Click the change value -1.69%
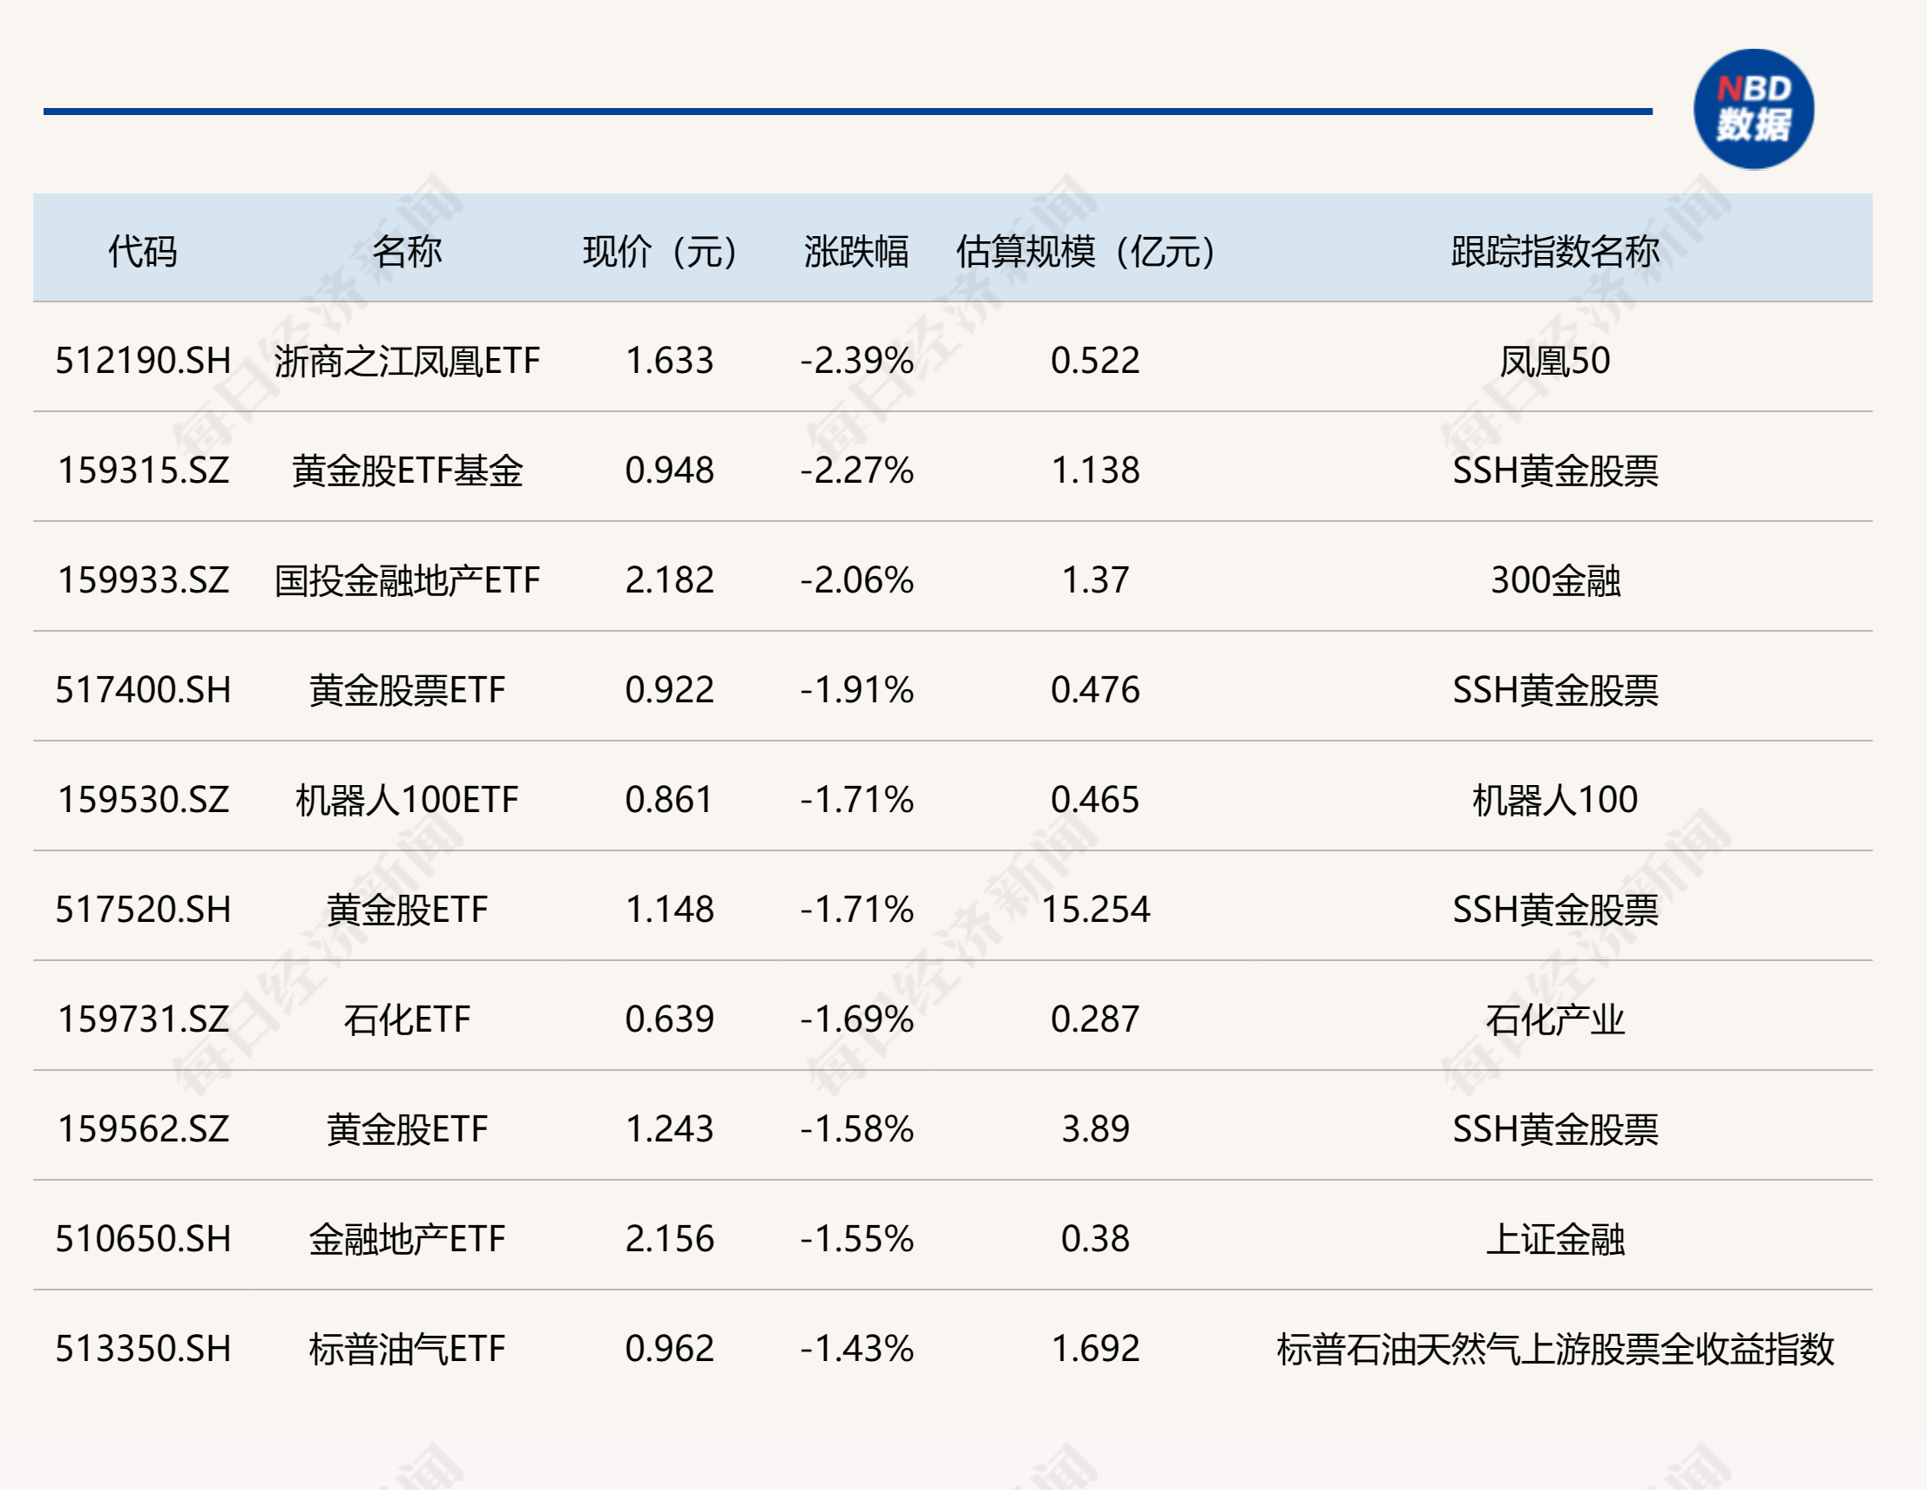Image resolution: width=1927 pixels, height=1490 pixels. point(856,1019)
